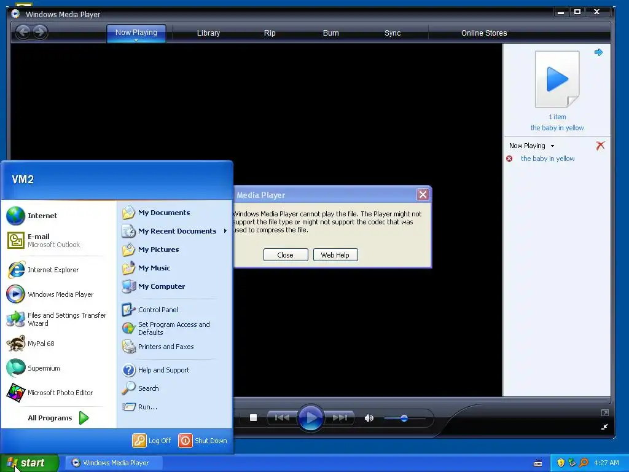629x472 pixels.
Task: Select 'the baby in yellow' playlist item
Action: click(547, 159)
